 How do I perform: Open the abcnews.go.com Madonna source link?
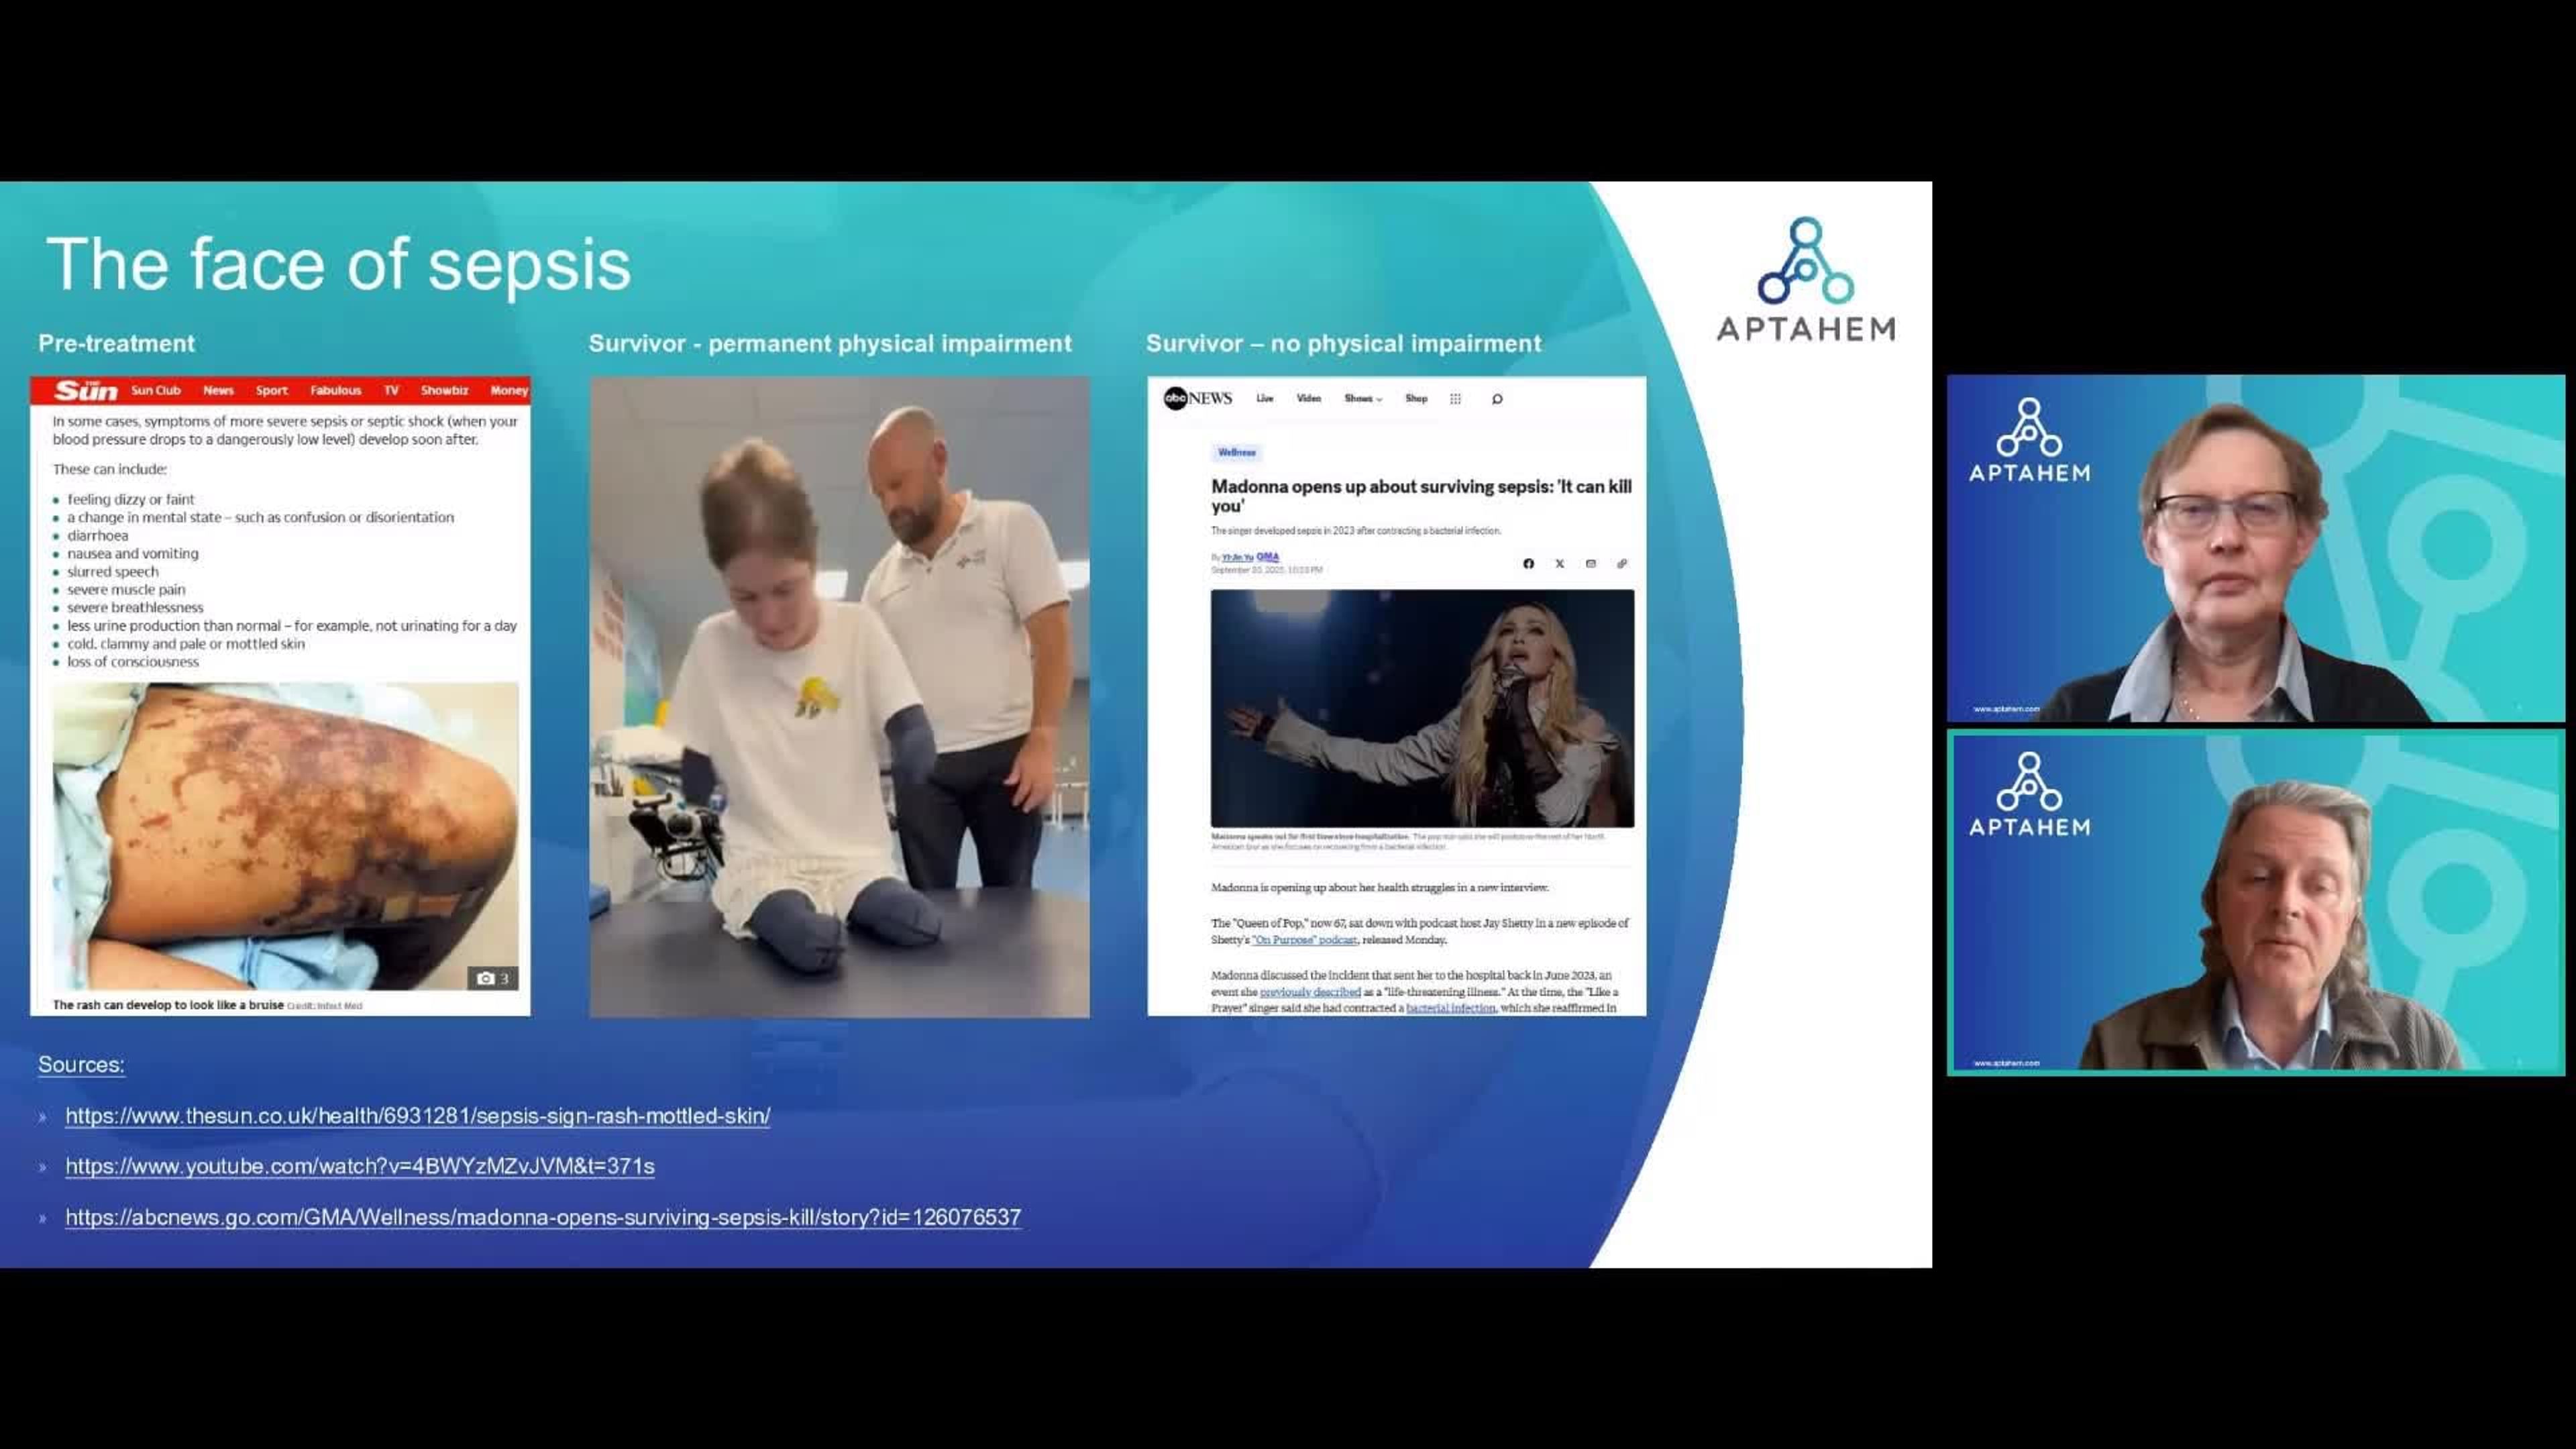tap(543, 1217)
